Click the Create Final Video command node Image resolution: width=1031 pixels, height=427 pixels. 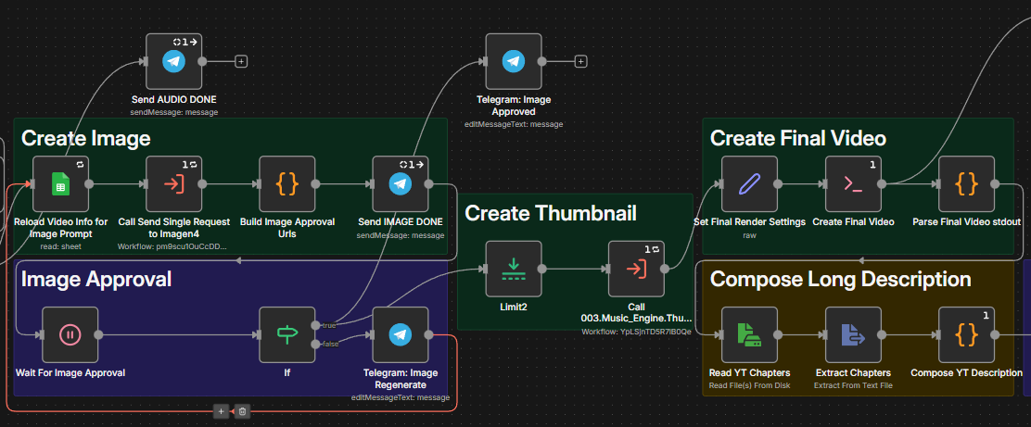point(853,183)
